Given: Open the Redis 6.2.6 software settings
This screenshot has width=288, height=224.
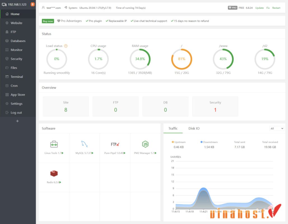Looking at the screenshot, I should tap(54, 174).
